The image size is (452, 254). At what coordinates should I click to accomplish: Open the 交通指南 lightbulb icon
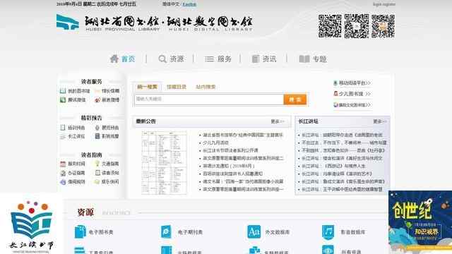(97, 164)
